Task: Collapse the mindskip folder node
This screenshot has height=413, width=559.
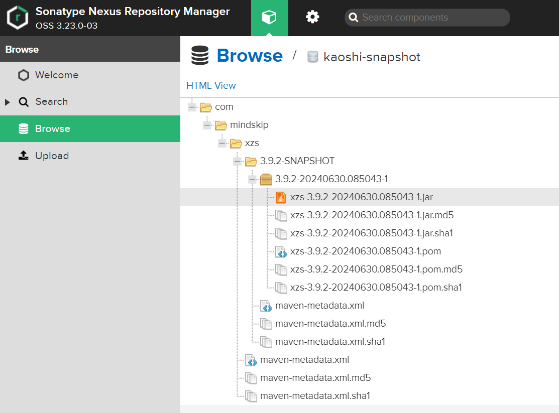Action: point(207,125)
